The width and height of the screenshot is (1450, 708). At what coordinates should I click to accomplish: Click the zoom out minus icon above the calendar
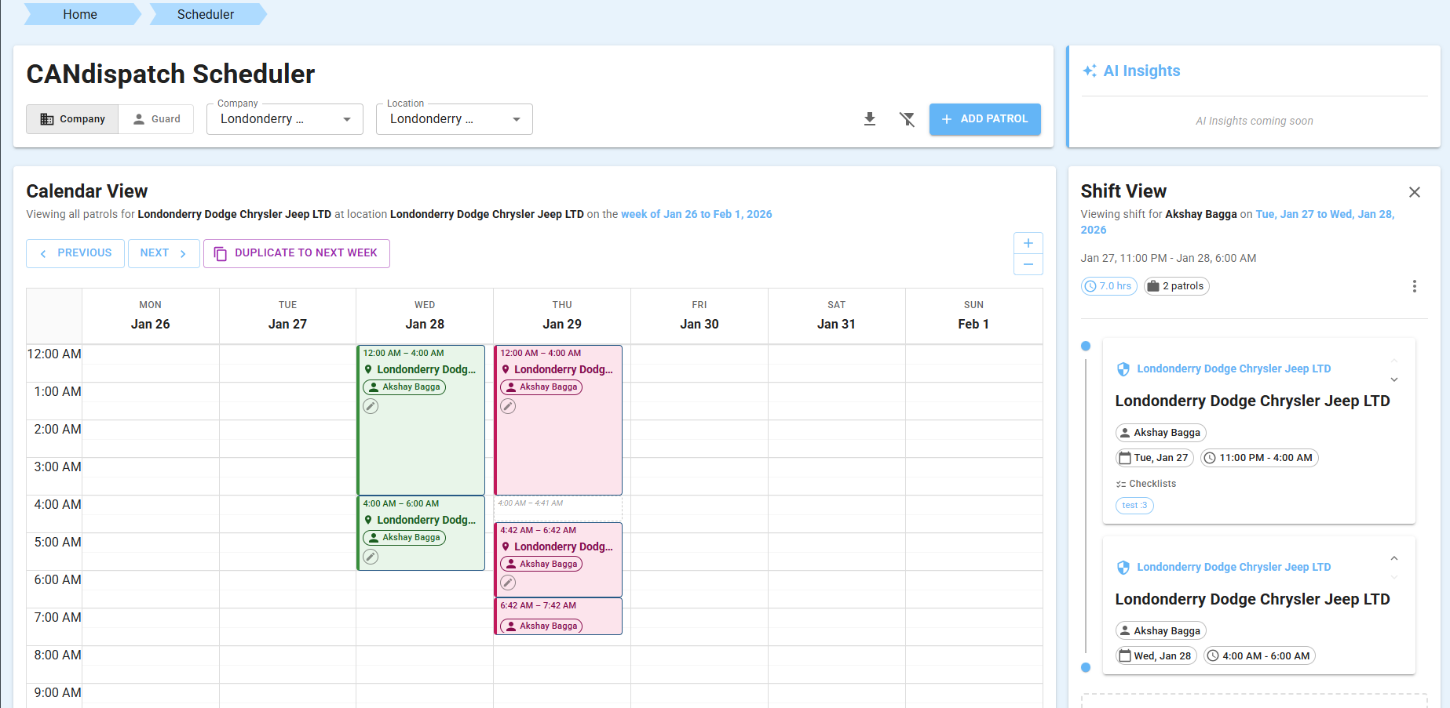pyautogui.click(x=1028, y=264)
